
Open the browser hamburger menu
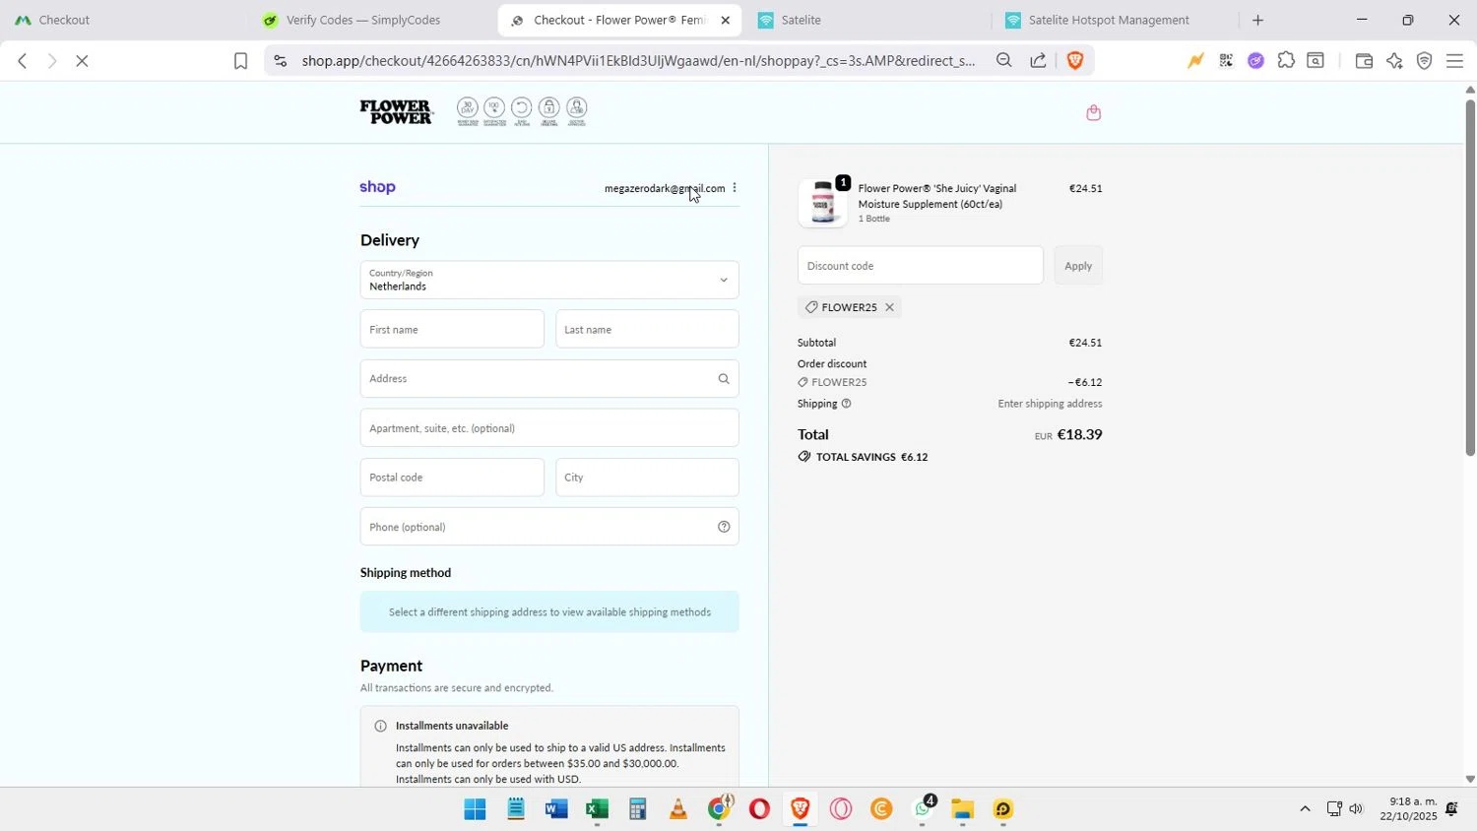[1454, 61]
